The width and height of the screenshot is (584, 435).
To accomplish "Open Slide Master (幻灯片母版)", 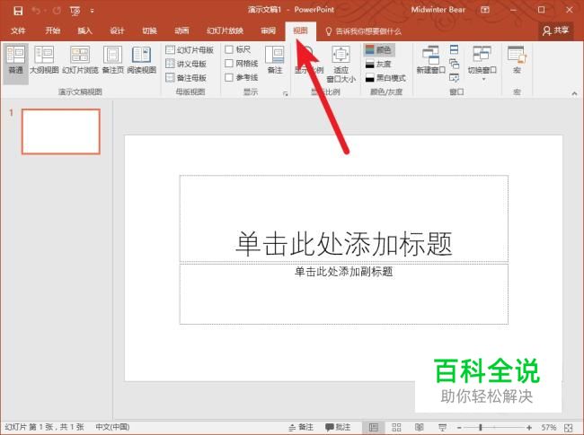I will tap(190, 50).
